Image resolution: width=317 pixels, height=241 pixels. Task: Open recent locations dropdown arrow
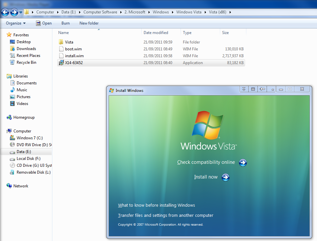21,12
